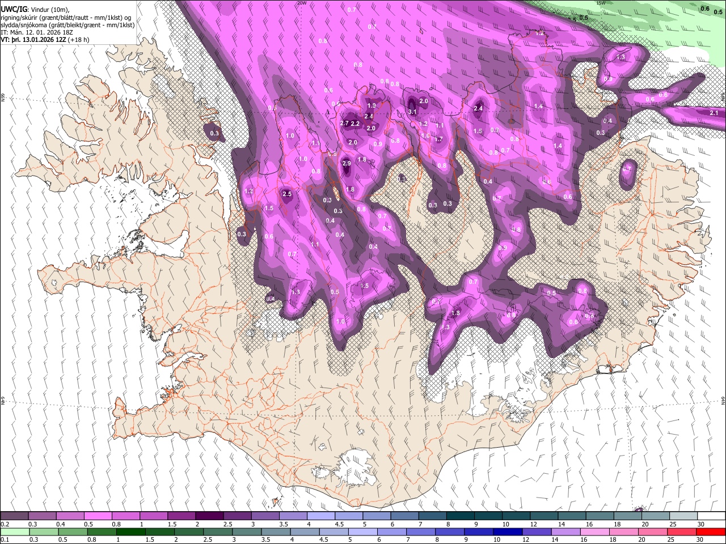726x544 pixels.
Task: Click the 'IT: Mán. 12. 01. 2026 18Z' line
Action: pos(37,32)
